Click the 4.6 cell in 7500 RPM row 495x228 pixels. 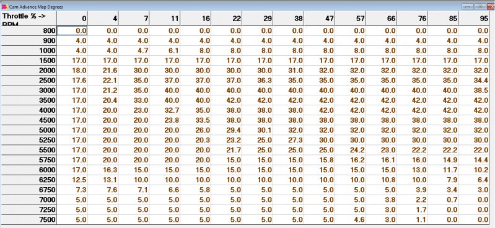pyautogui.click(x=351, y=220)
